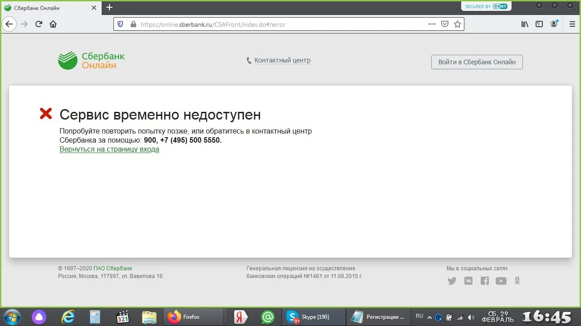Open Sberbank YouTube social icon
This screenshot has height=326, width=581.
click(501, 281)
